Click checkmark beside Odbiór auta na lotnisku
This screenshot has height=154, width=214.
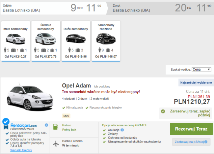(7, 139)
